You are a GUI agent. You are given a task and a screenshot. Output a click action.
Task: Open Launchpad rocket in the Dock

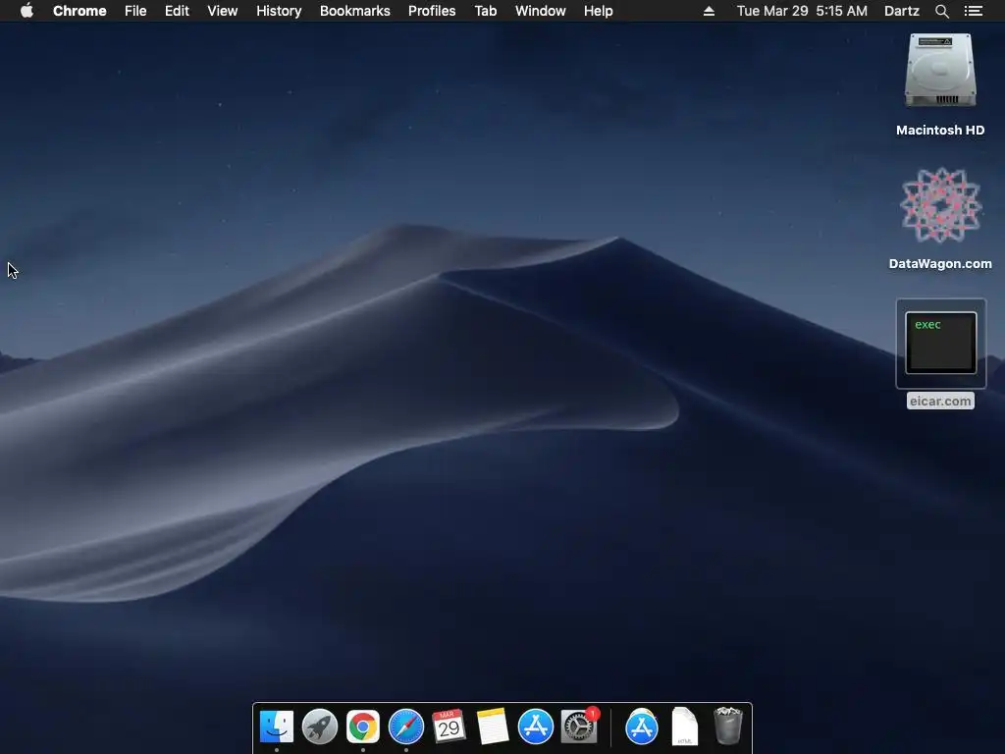(320, 727)
